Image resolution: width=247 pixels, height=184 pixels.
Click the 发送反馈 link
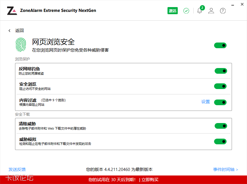click(17, 170)
